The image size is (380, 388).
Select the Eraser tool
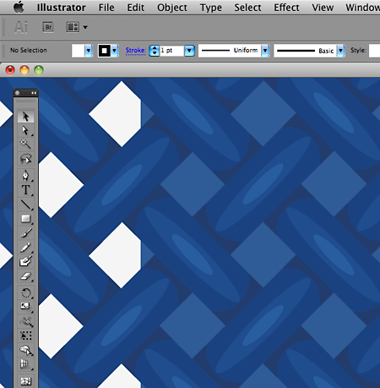(25, 276)
